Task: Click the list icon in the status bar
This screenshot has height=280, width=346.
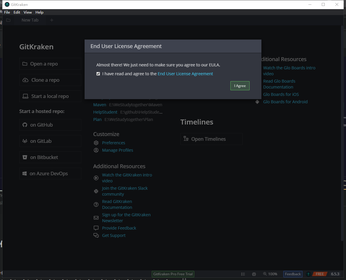Action: pos(243,274)
